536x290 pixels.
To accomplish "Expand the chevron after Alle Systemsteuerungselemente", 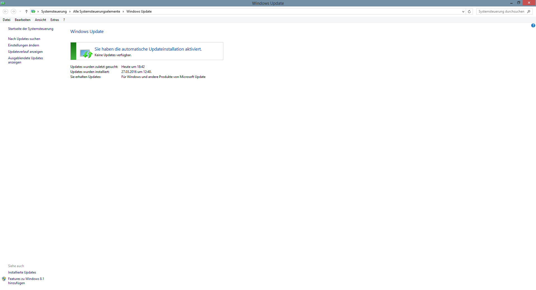I will 123,11.
